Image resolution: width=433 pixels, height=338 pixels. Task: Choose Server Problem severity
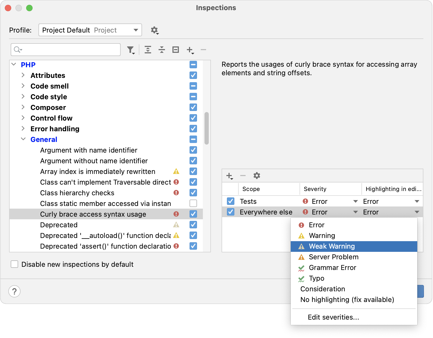[354, 257]
